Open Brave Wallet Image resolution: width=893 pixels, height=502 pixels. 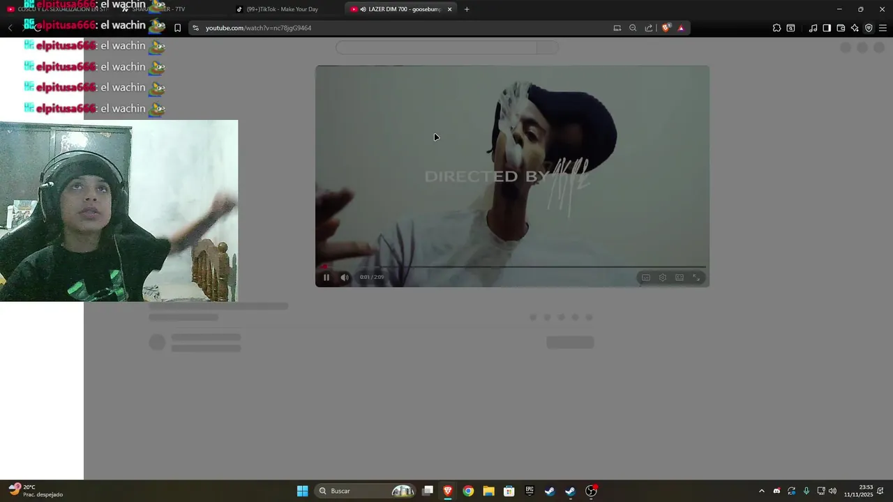(x=841, y=28)
